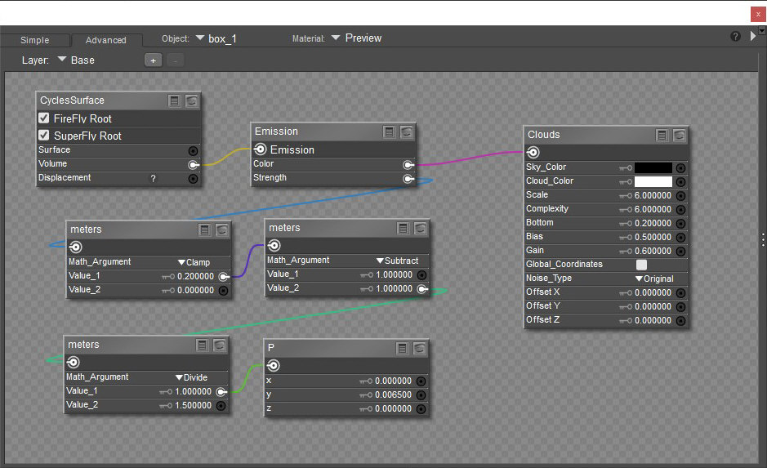The width and height of the screenshot is (767, 468).
Task: Switch to the Advanced tab
Action: click(106, 40)
